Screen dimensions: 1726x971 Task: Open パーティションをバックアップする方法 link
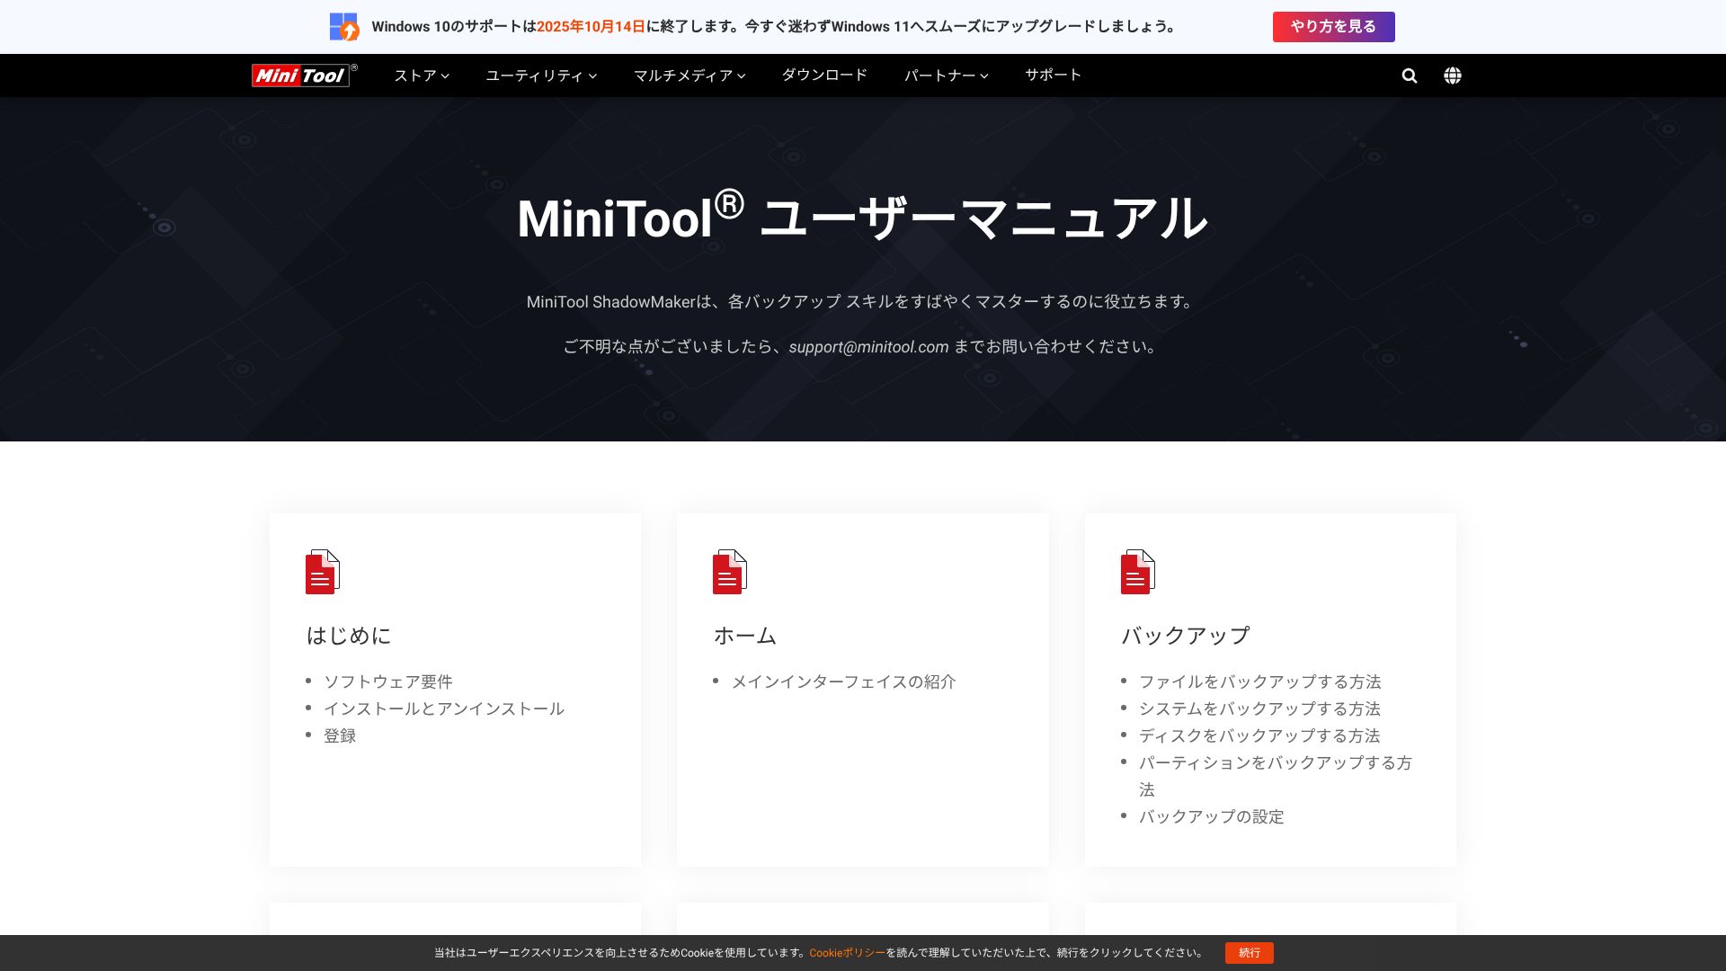click(1276, 776)
